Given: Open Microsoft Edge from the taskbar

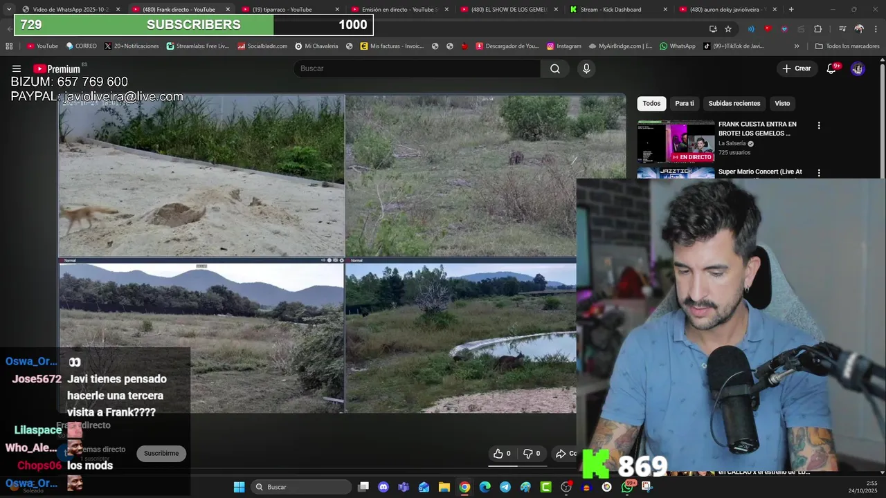Looking at the screenshot, I should tap(485, 487).
